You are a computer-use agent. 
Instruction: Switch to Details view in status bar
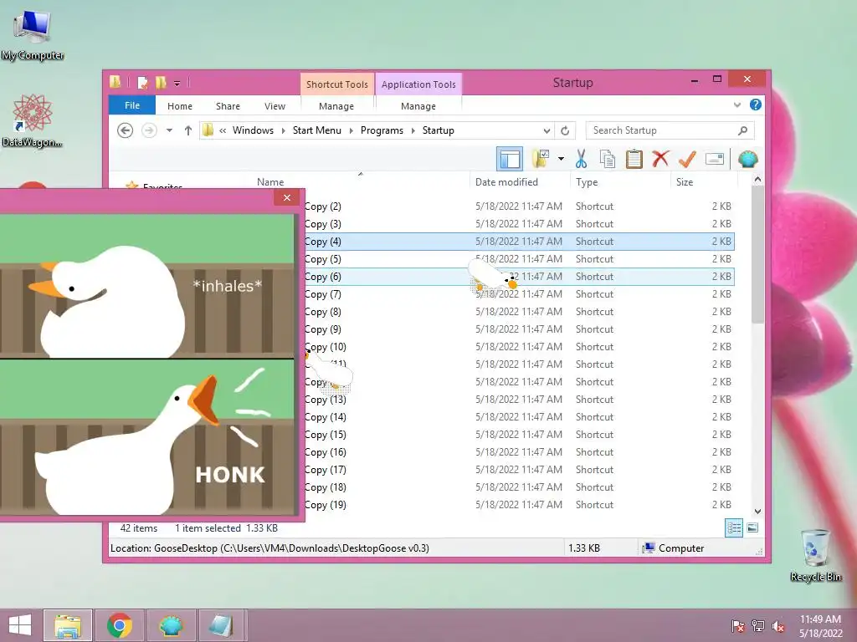pyautogui.click(x=733, y=528)
